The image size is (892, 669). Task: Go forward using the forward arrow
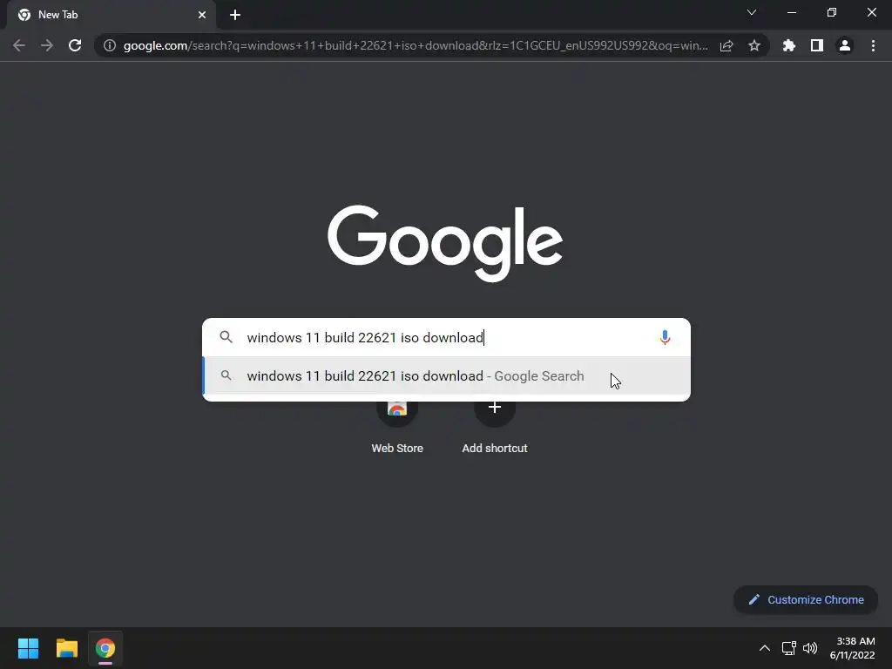(x=47, y=45)
